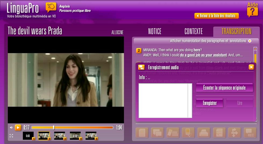Viewport: 263px width, 144px height.
Task: Click the notes and lines toolbar icon
Action: [173, 133]
